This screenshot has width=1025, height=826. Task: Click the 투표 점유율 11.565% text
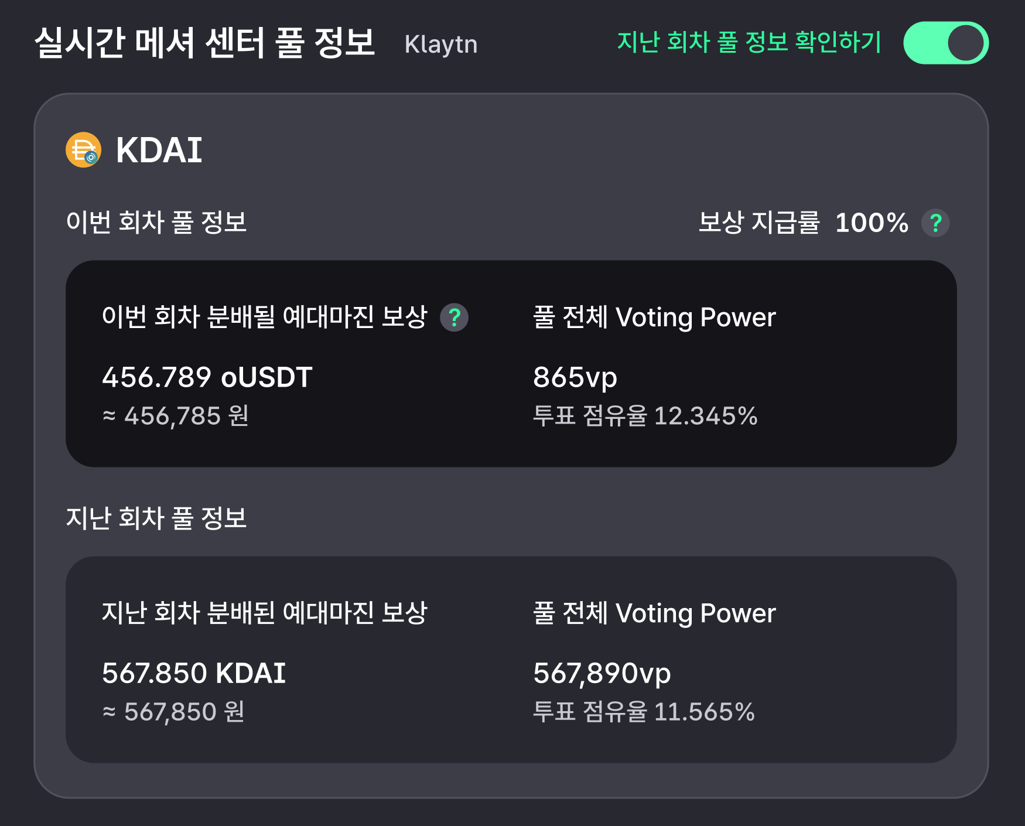click(644, 712)
